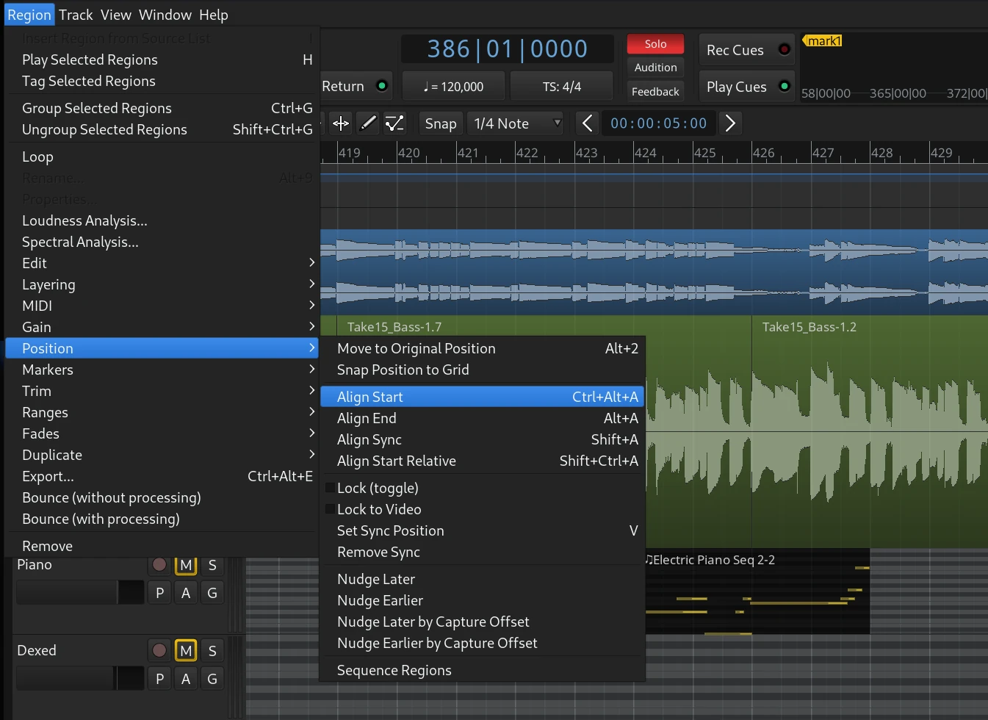Solo the Dexed track
The image size is (988, 720).
coord(212,651)
